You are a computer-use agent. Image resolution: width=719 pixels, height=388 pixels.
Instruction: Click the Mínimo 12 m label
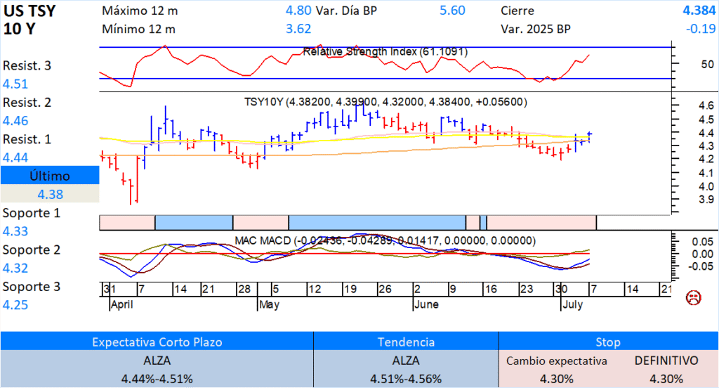138,29
